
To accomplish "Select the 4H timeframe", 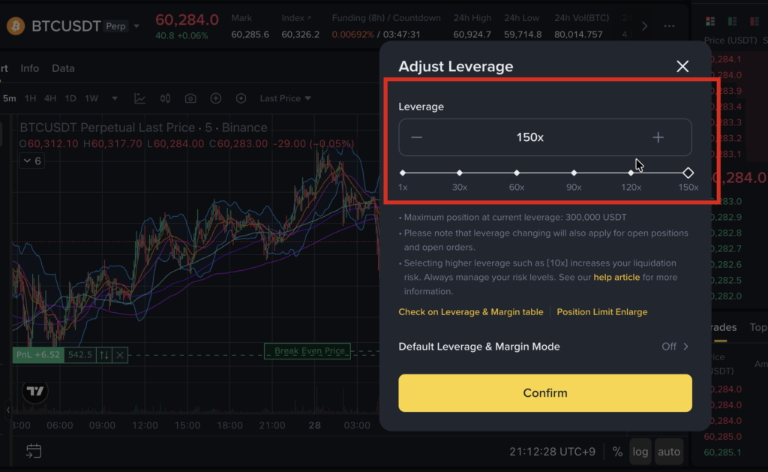I will point(50,98).
